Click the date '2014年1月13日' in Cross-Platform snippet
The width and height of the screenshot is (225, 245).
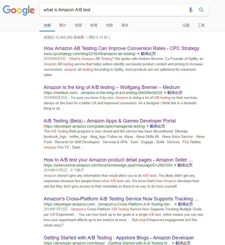[x=56, y=209]
